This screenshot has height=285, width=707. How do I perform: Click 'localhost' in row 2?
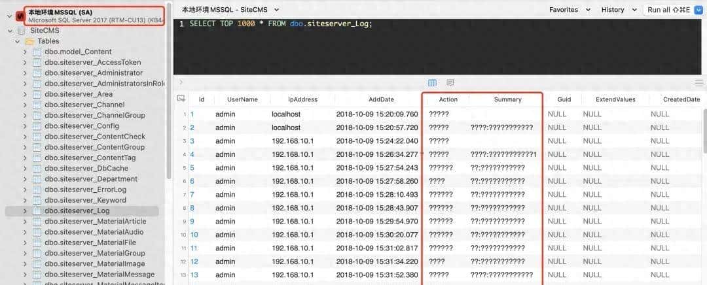click(x=286, y=127)
